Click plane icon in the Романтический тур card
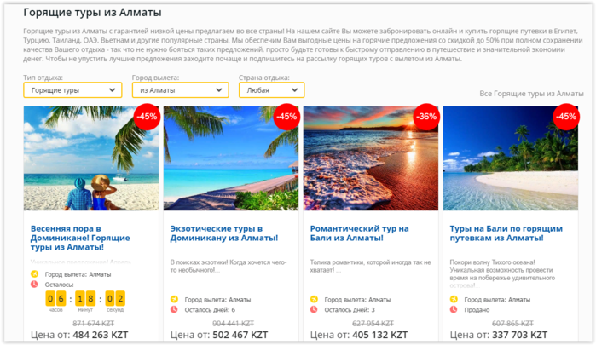This screenshot has height=345, width=596. pos(314,299)
